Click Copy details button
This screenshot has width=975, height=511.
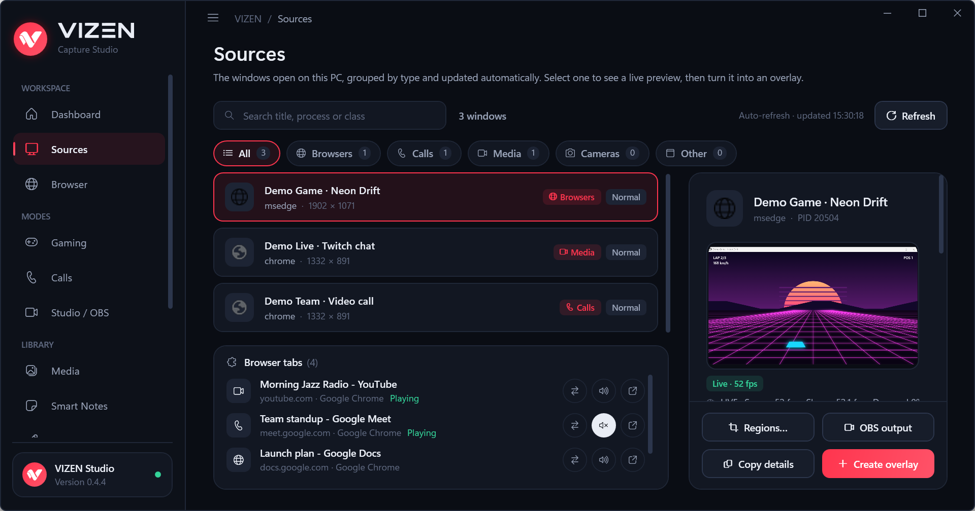[x=758, y=464]
